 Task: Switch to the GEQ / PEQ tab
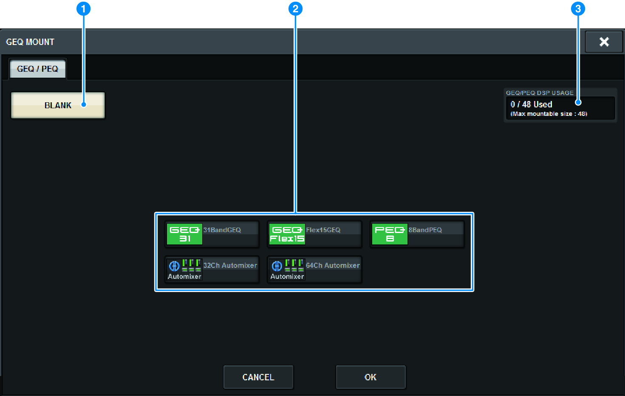click(37, 69)
